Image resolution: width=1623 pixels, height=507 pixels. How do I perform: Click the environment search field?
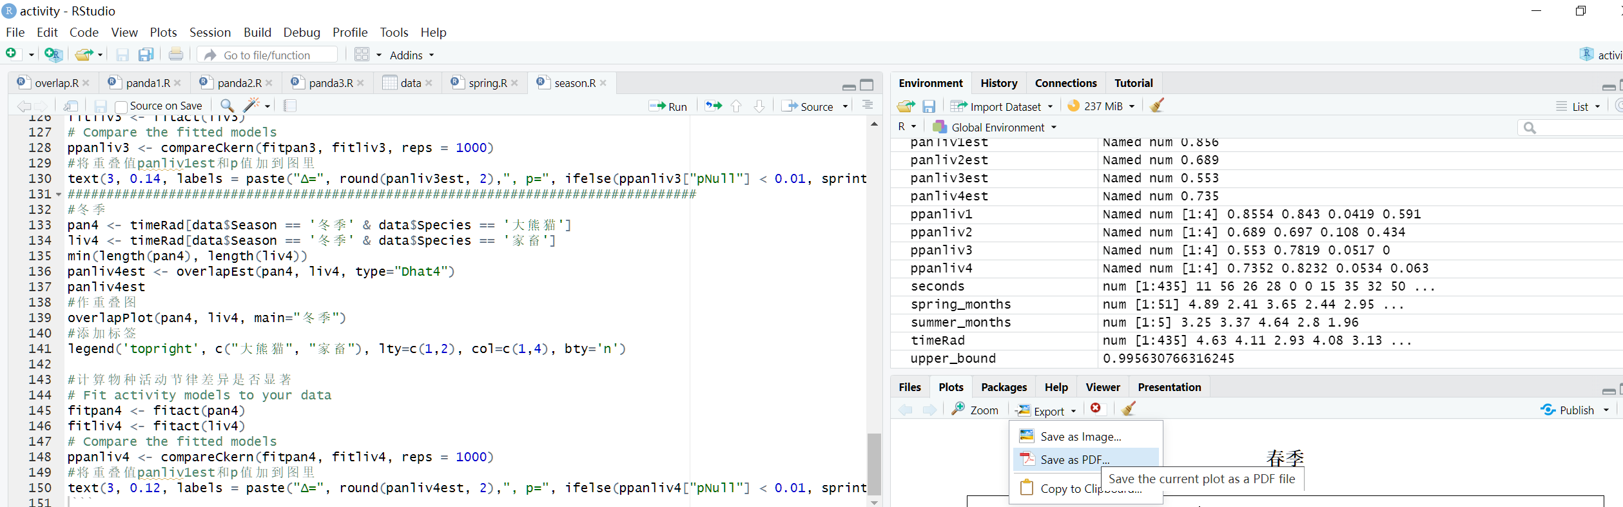click(1571, 128)
